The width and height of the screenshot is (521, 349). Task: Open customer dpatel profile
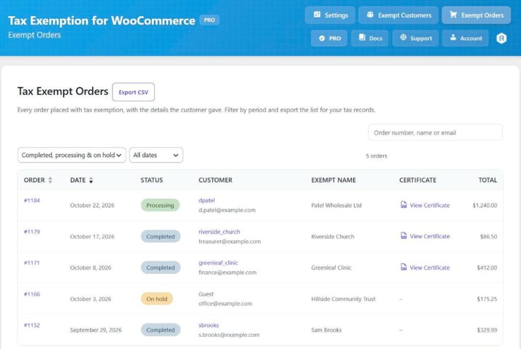pos(207,200)
